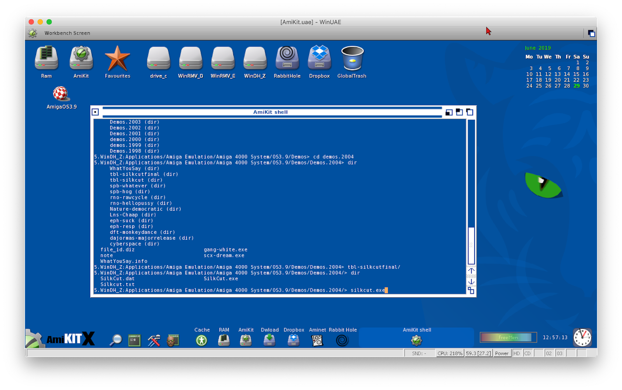Select the drive_c disk icon
Viewport: 622px width, 390px height.
(x=158, y=58)
